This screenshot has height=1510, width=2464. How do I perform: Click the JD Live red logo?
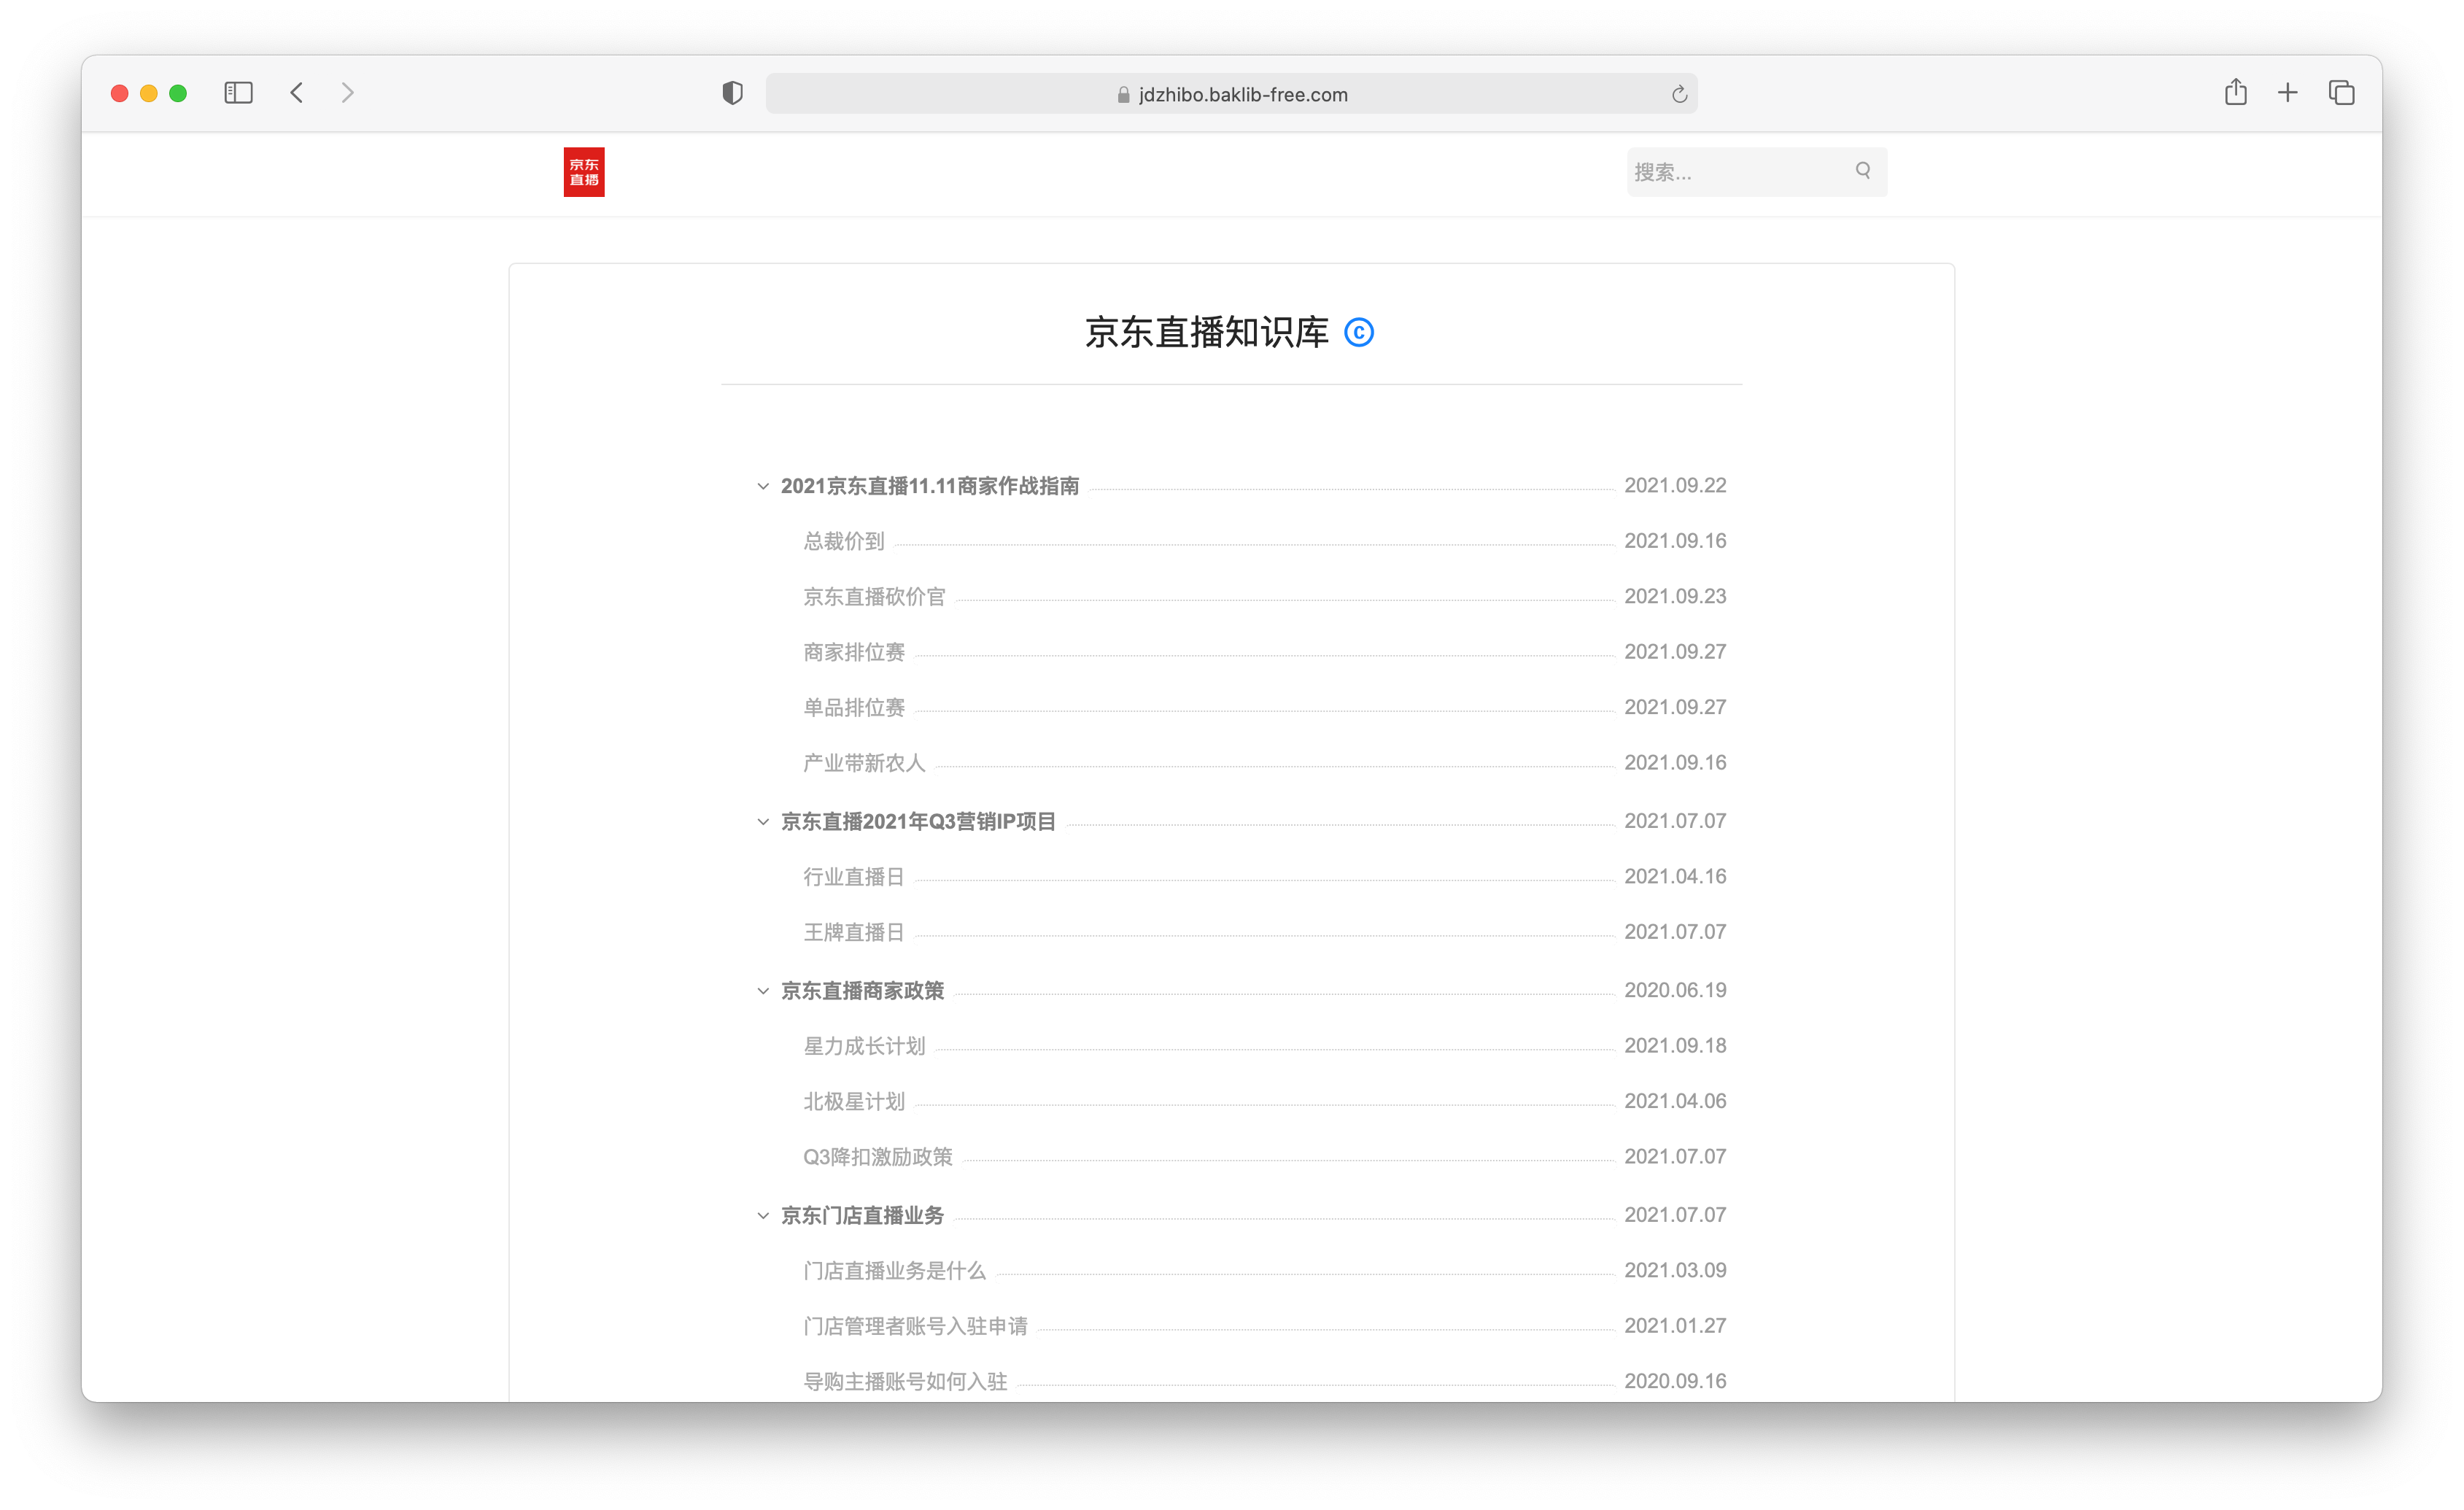[x=584, y=172]
